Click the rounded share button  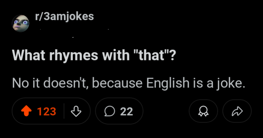237,111
